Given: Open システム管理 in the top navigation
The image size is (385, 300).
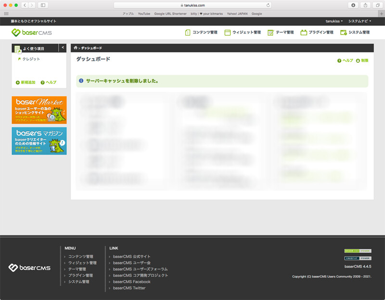Looking at the screenshot, I should coord(355,32).
